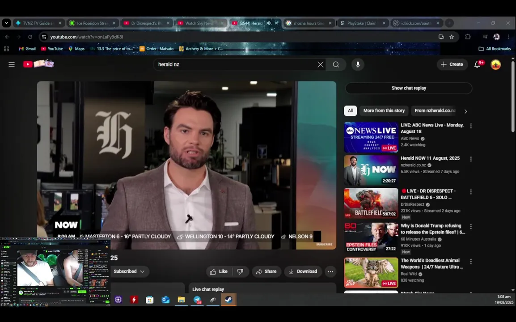Viewport: 516px width, 322px height.
Task: Go back in browser history
Action: point(7,37)
